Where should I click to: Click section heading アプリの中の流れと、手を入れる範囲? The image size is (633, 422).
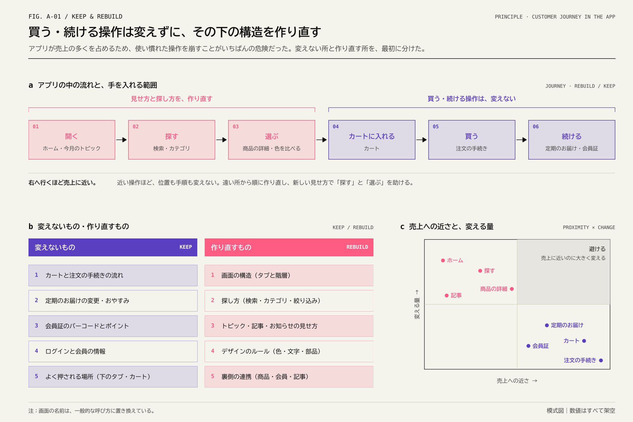[97, 85]
